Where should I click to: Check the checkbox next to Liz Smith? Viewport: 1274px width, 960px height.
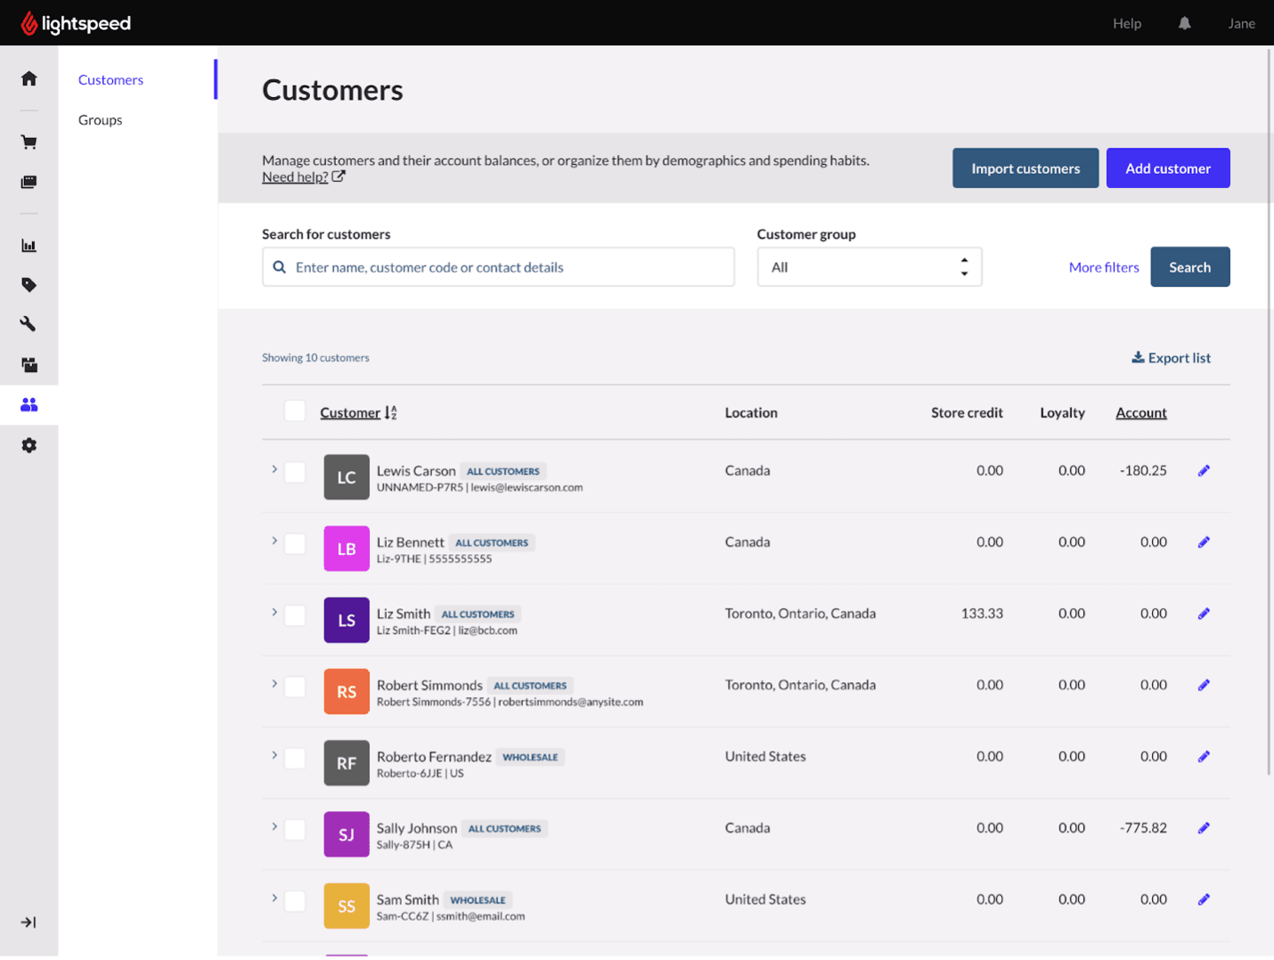[x=295, y=614]
